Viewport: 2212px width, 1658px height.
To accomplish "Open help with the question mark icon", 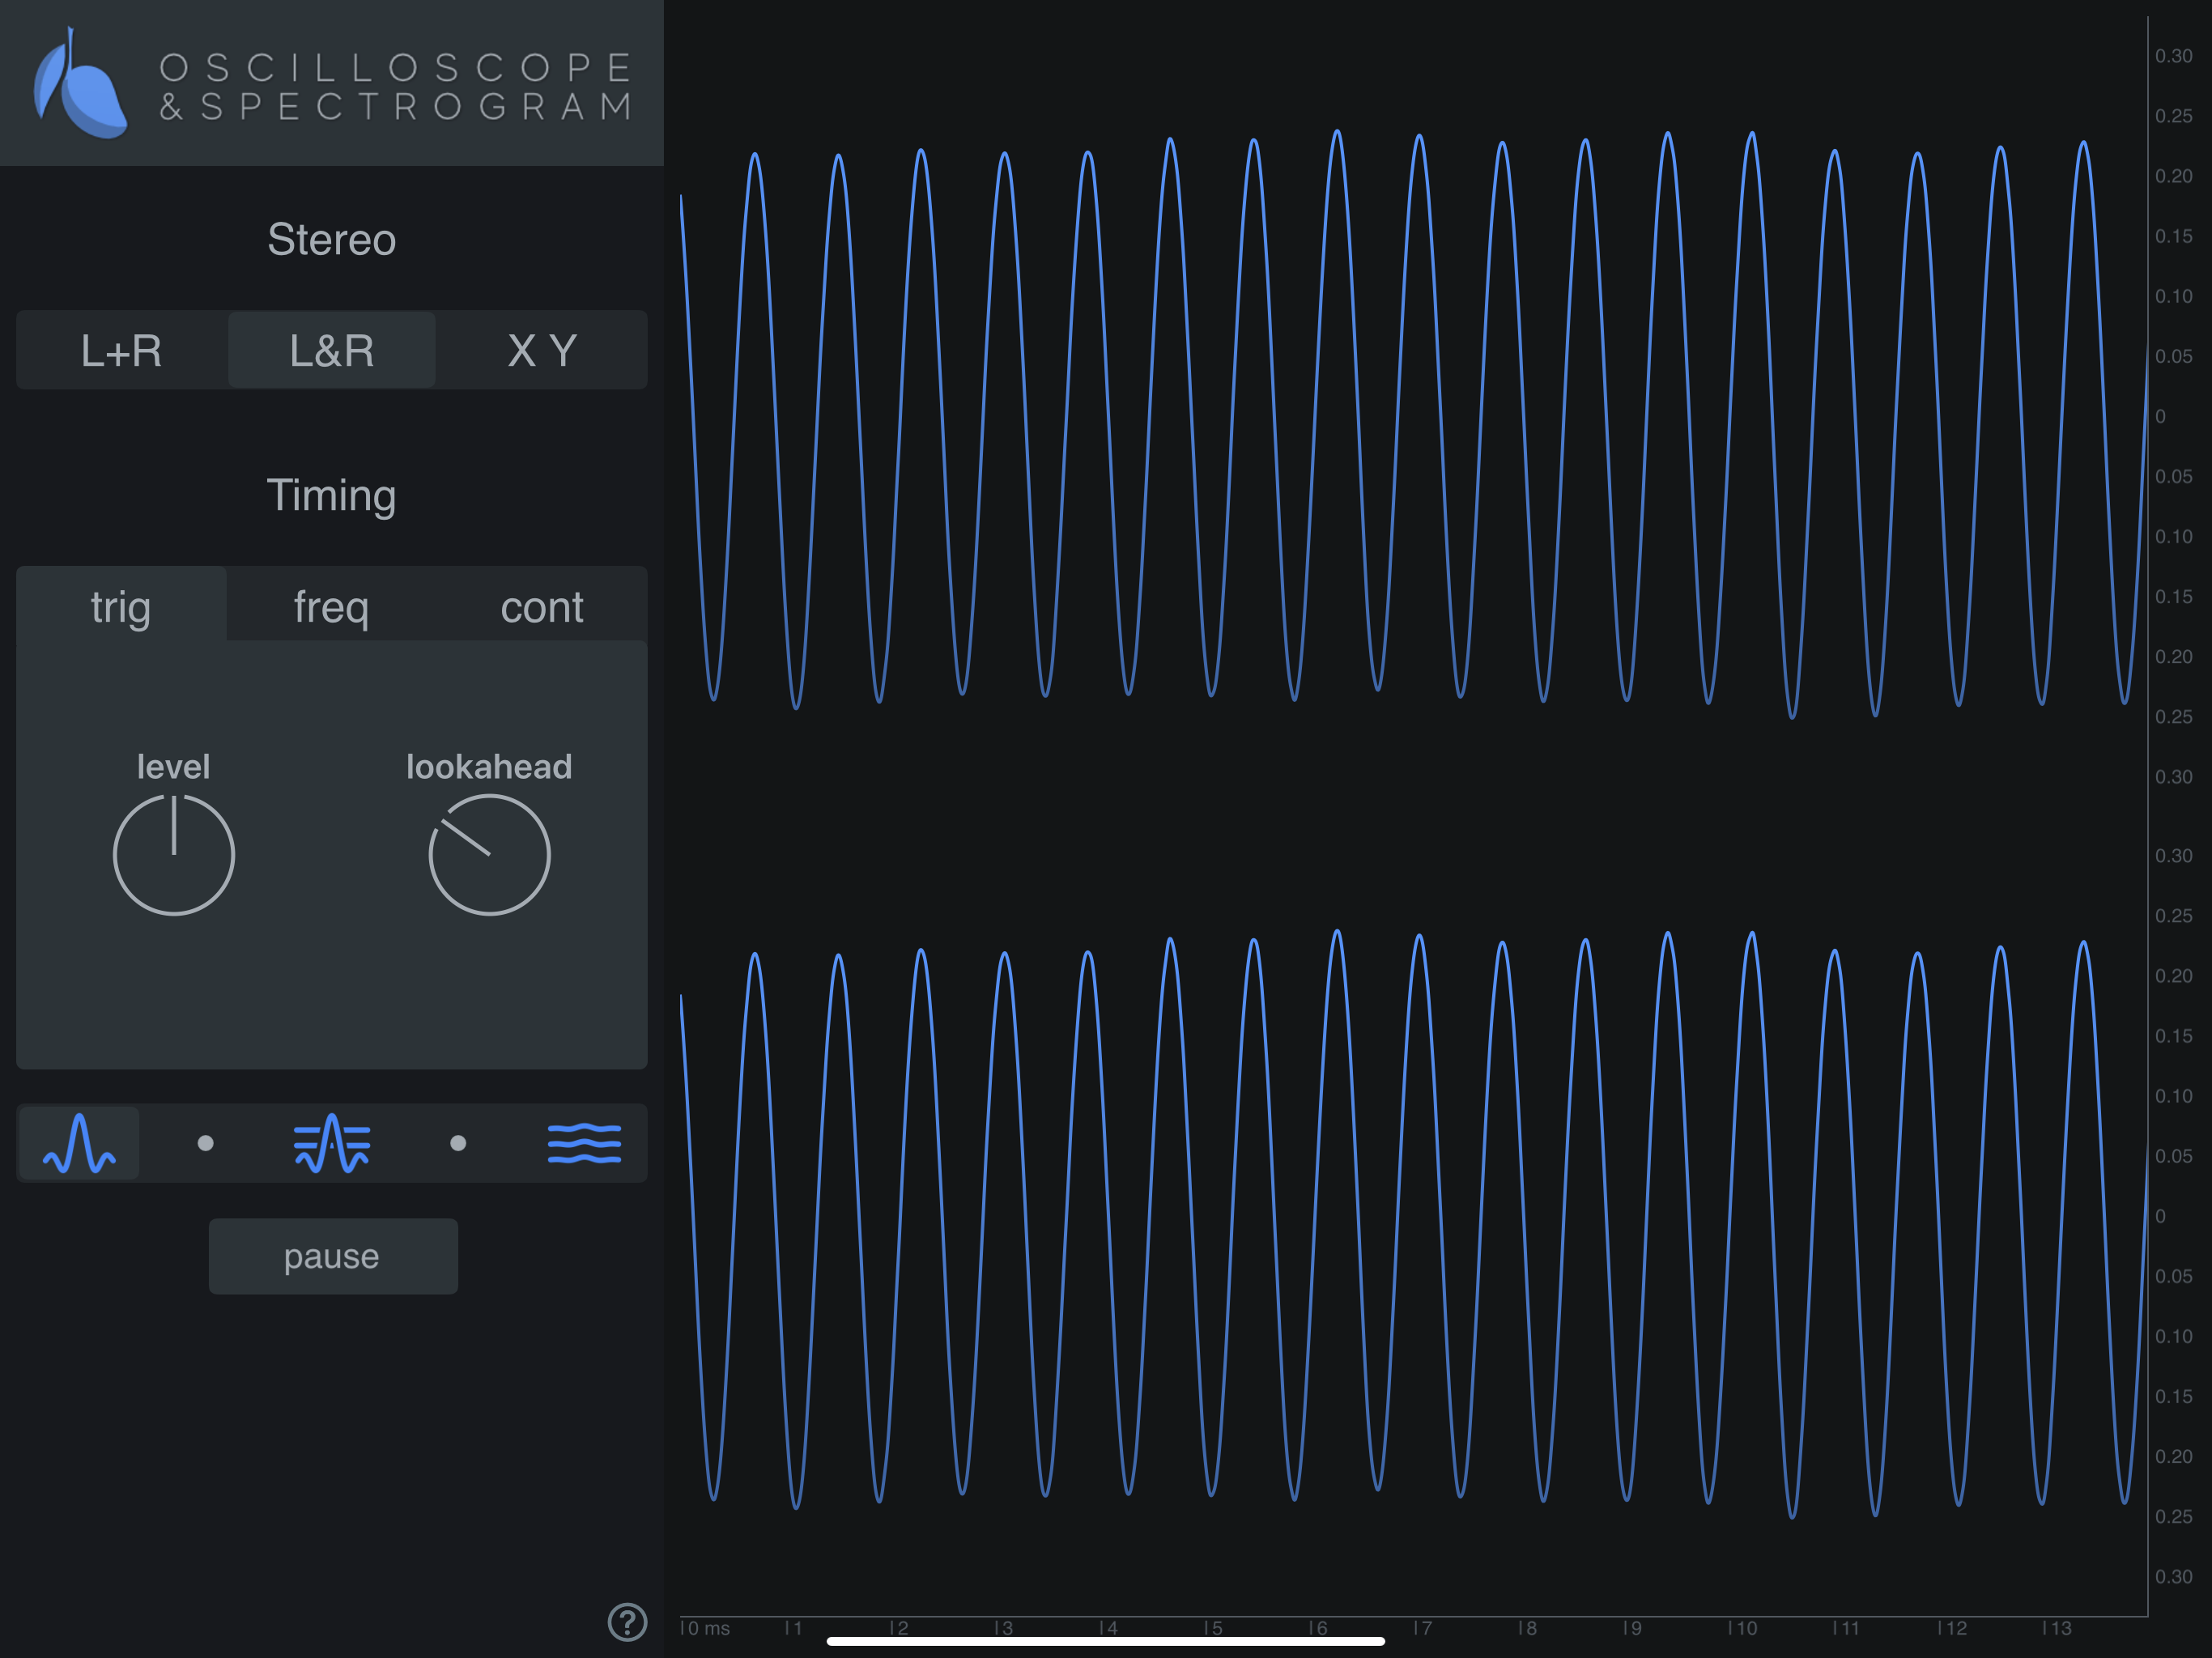I will point(627,1622).
